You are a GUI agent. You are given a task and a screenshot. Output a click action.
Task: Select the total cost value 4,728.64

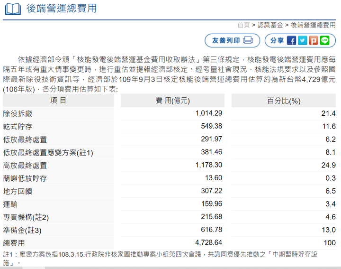tap(209, 242)
